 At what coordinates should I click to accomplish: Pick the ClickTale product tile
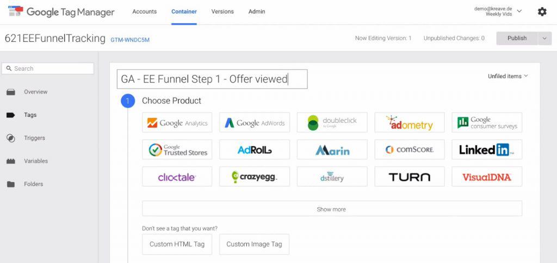click(x=177, y=177)
